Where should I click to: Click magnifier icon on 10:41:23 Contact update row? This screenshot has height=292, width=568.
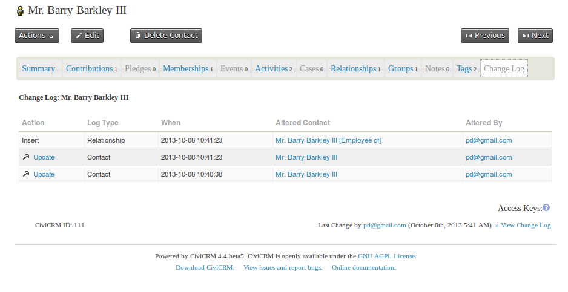pos(25,157)
